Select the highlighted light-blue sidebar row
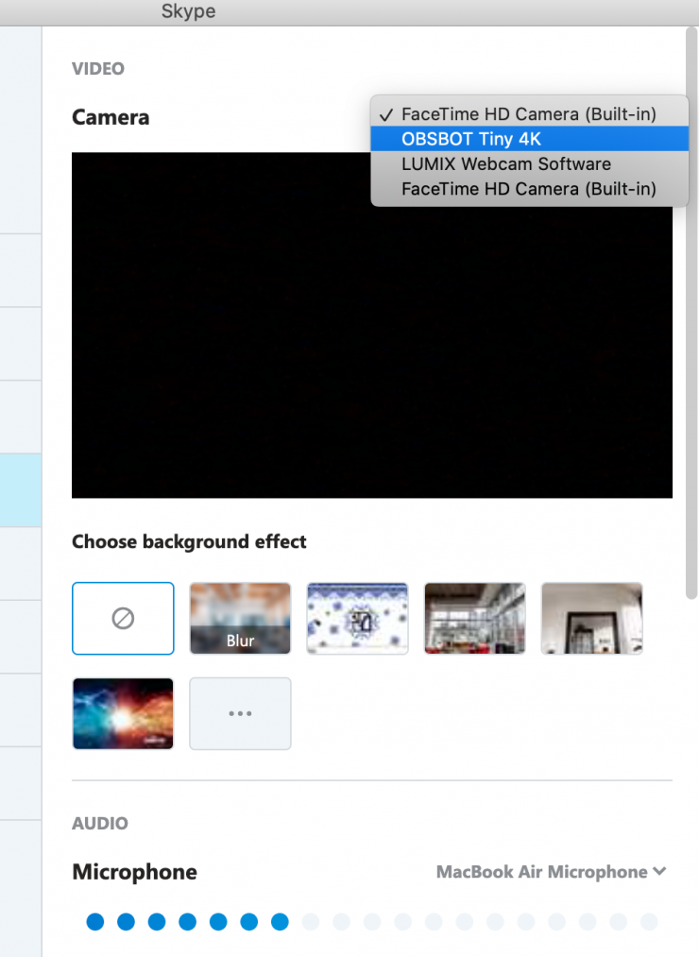Image resolution: width=699 pixels, height=957 pixels. coord(20,489)
